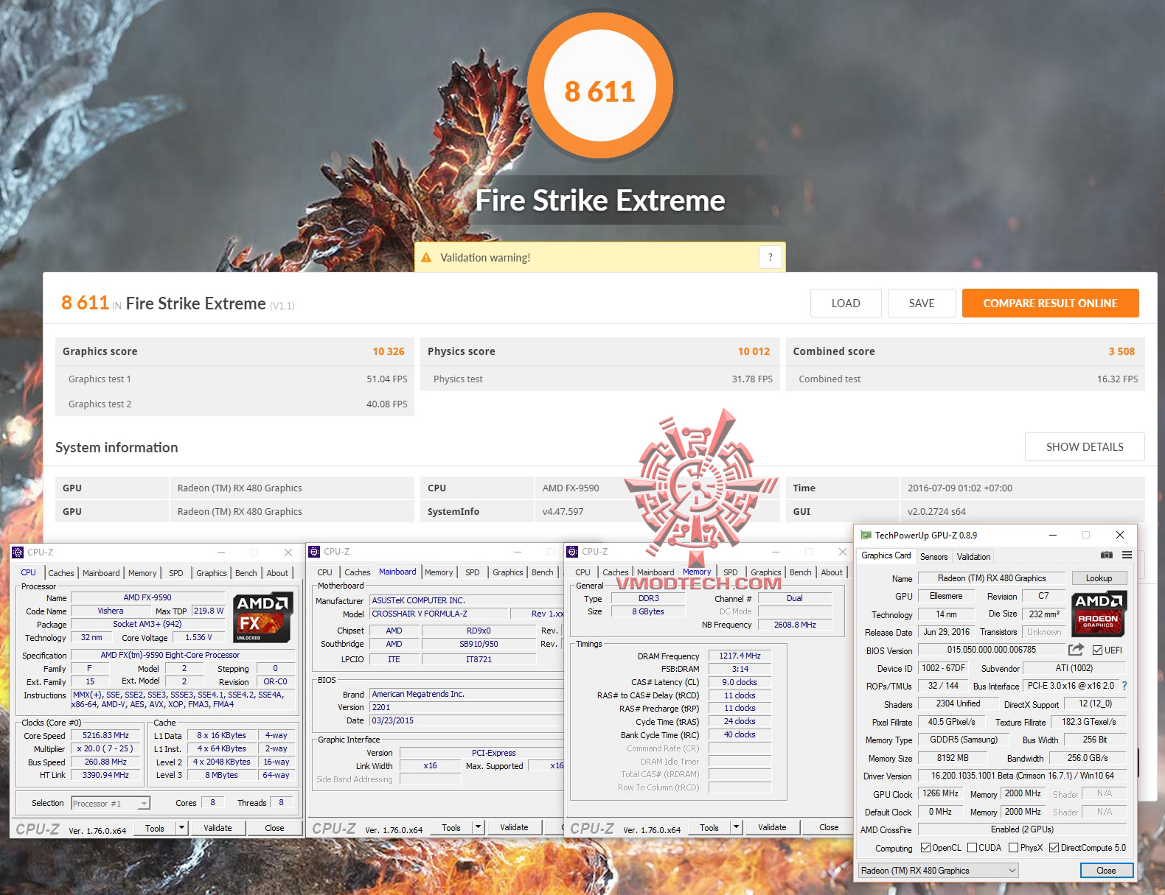This screenshot has width=1165, height=895.
Task: Switch to Sensors tab in GPU-Z
Action: (934, 557)
